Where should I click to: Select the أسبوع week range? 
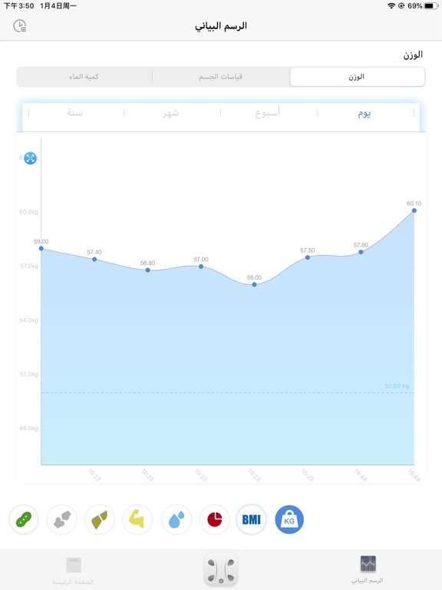(268, 113)
